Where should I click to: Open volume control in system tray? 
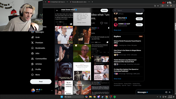coord(166,97)
